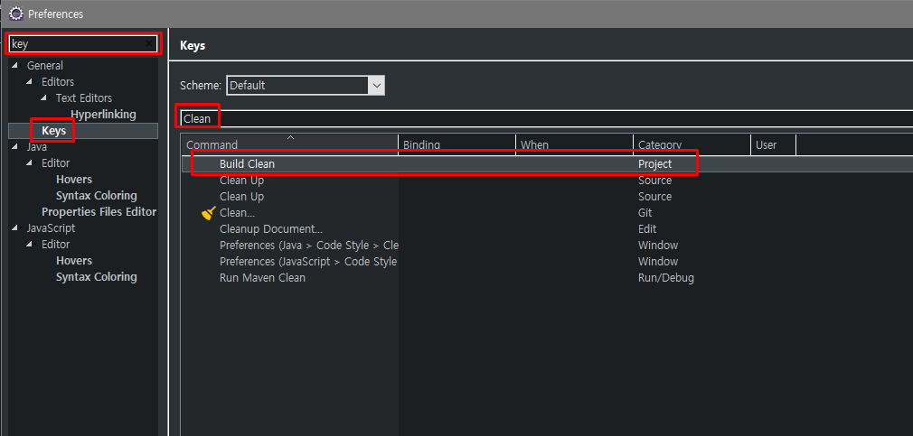The height and width of the screenshot is (436, 913).
Task: Collapse the Editor node under Java
Action: [29, 162]
